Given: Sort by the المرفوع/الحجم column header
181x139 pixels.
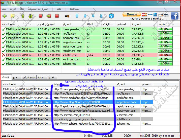Looking at the screenshot, I should click(49, 24).
